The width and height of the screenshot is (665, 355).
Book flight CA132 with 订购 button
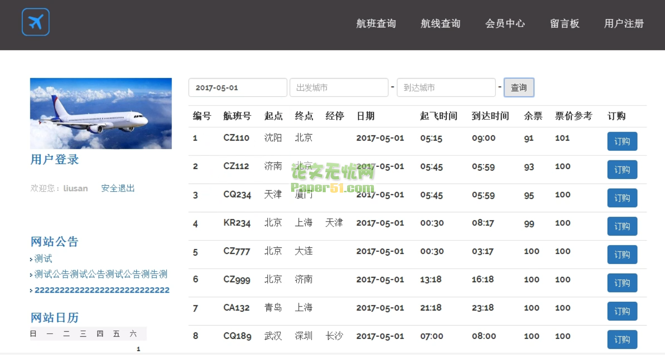(x=622, y=311)
